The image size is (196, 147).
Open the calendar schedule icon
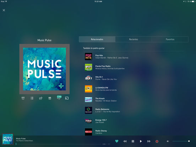[x=50, y=98]
